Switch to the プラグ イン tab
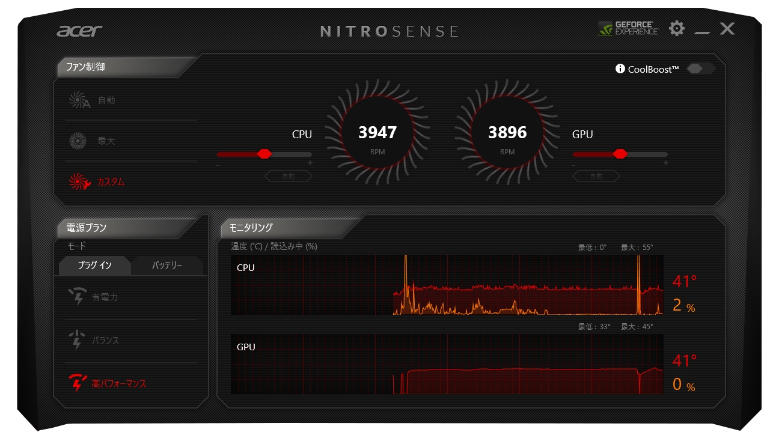The image size is (779, 447). click(95, 266)
